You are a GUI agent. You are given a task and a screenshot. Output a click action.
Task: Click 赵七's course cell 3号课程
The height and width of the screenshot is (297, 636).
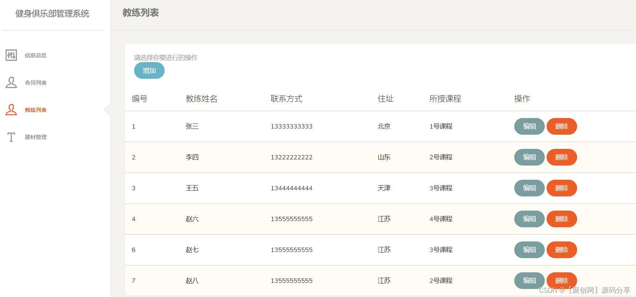[x=441, y=250]
